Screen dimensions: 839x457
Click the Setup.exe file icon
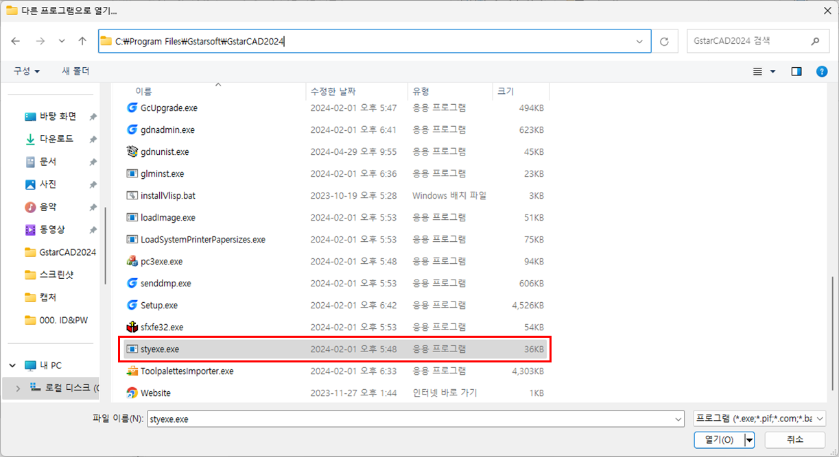pos(133,305)
